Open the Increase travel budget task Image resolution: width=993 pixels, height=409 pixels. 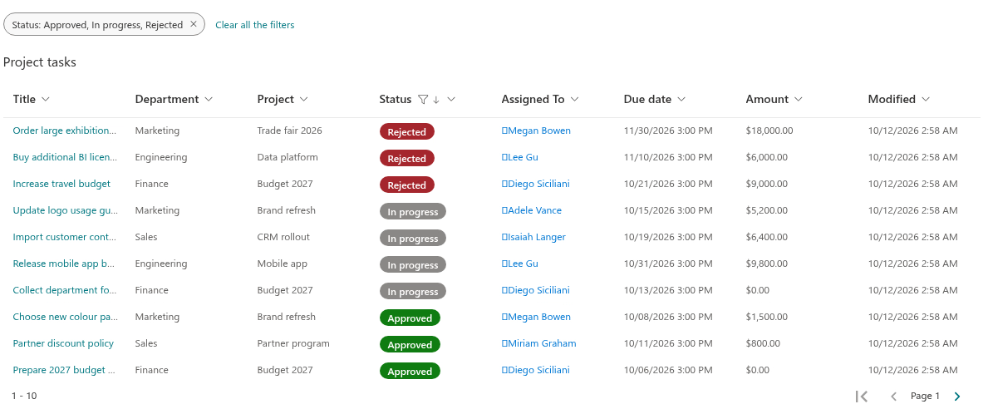click(x=61, y=184)
